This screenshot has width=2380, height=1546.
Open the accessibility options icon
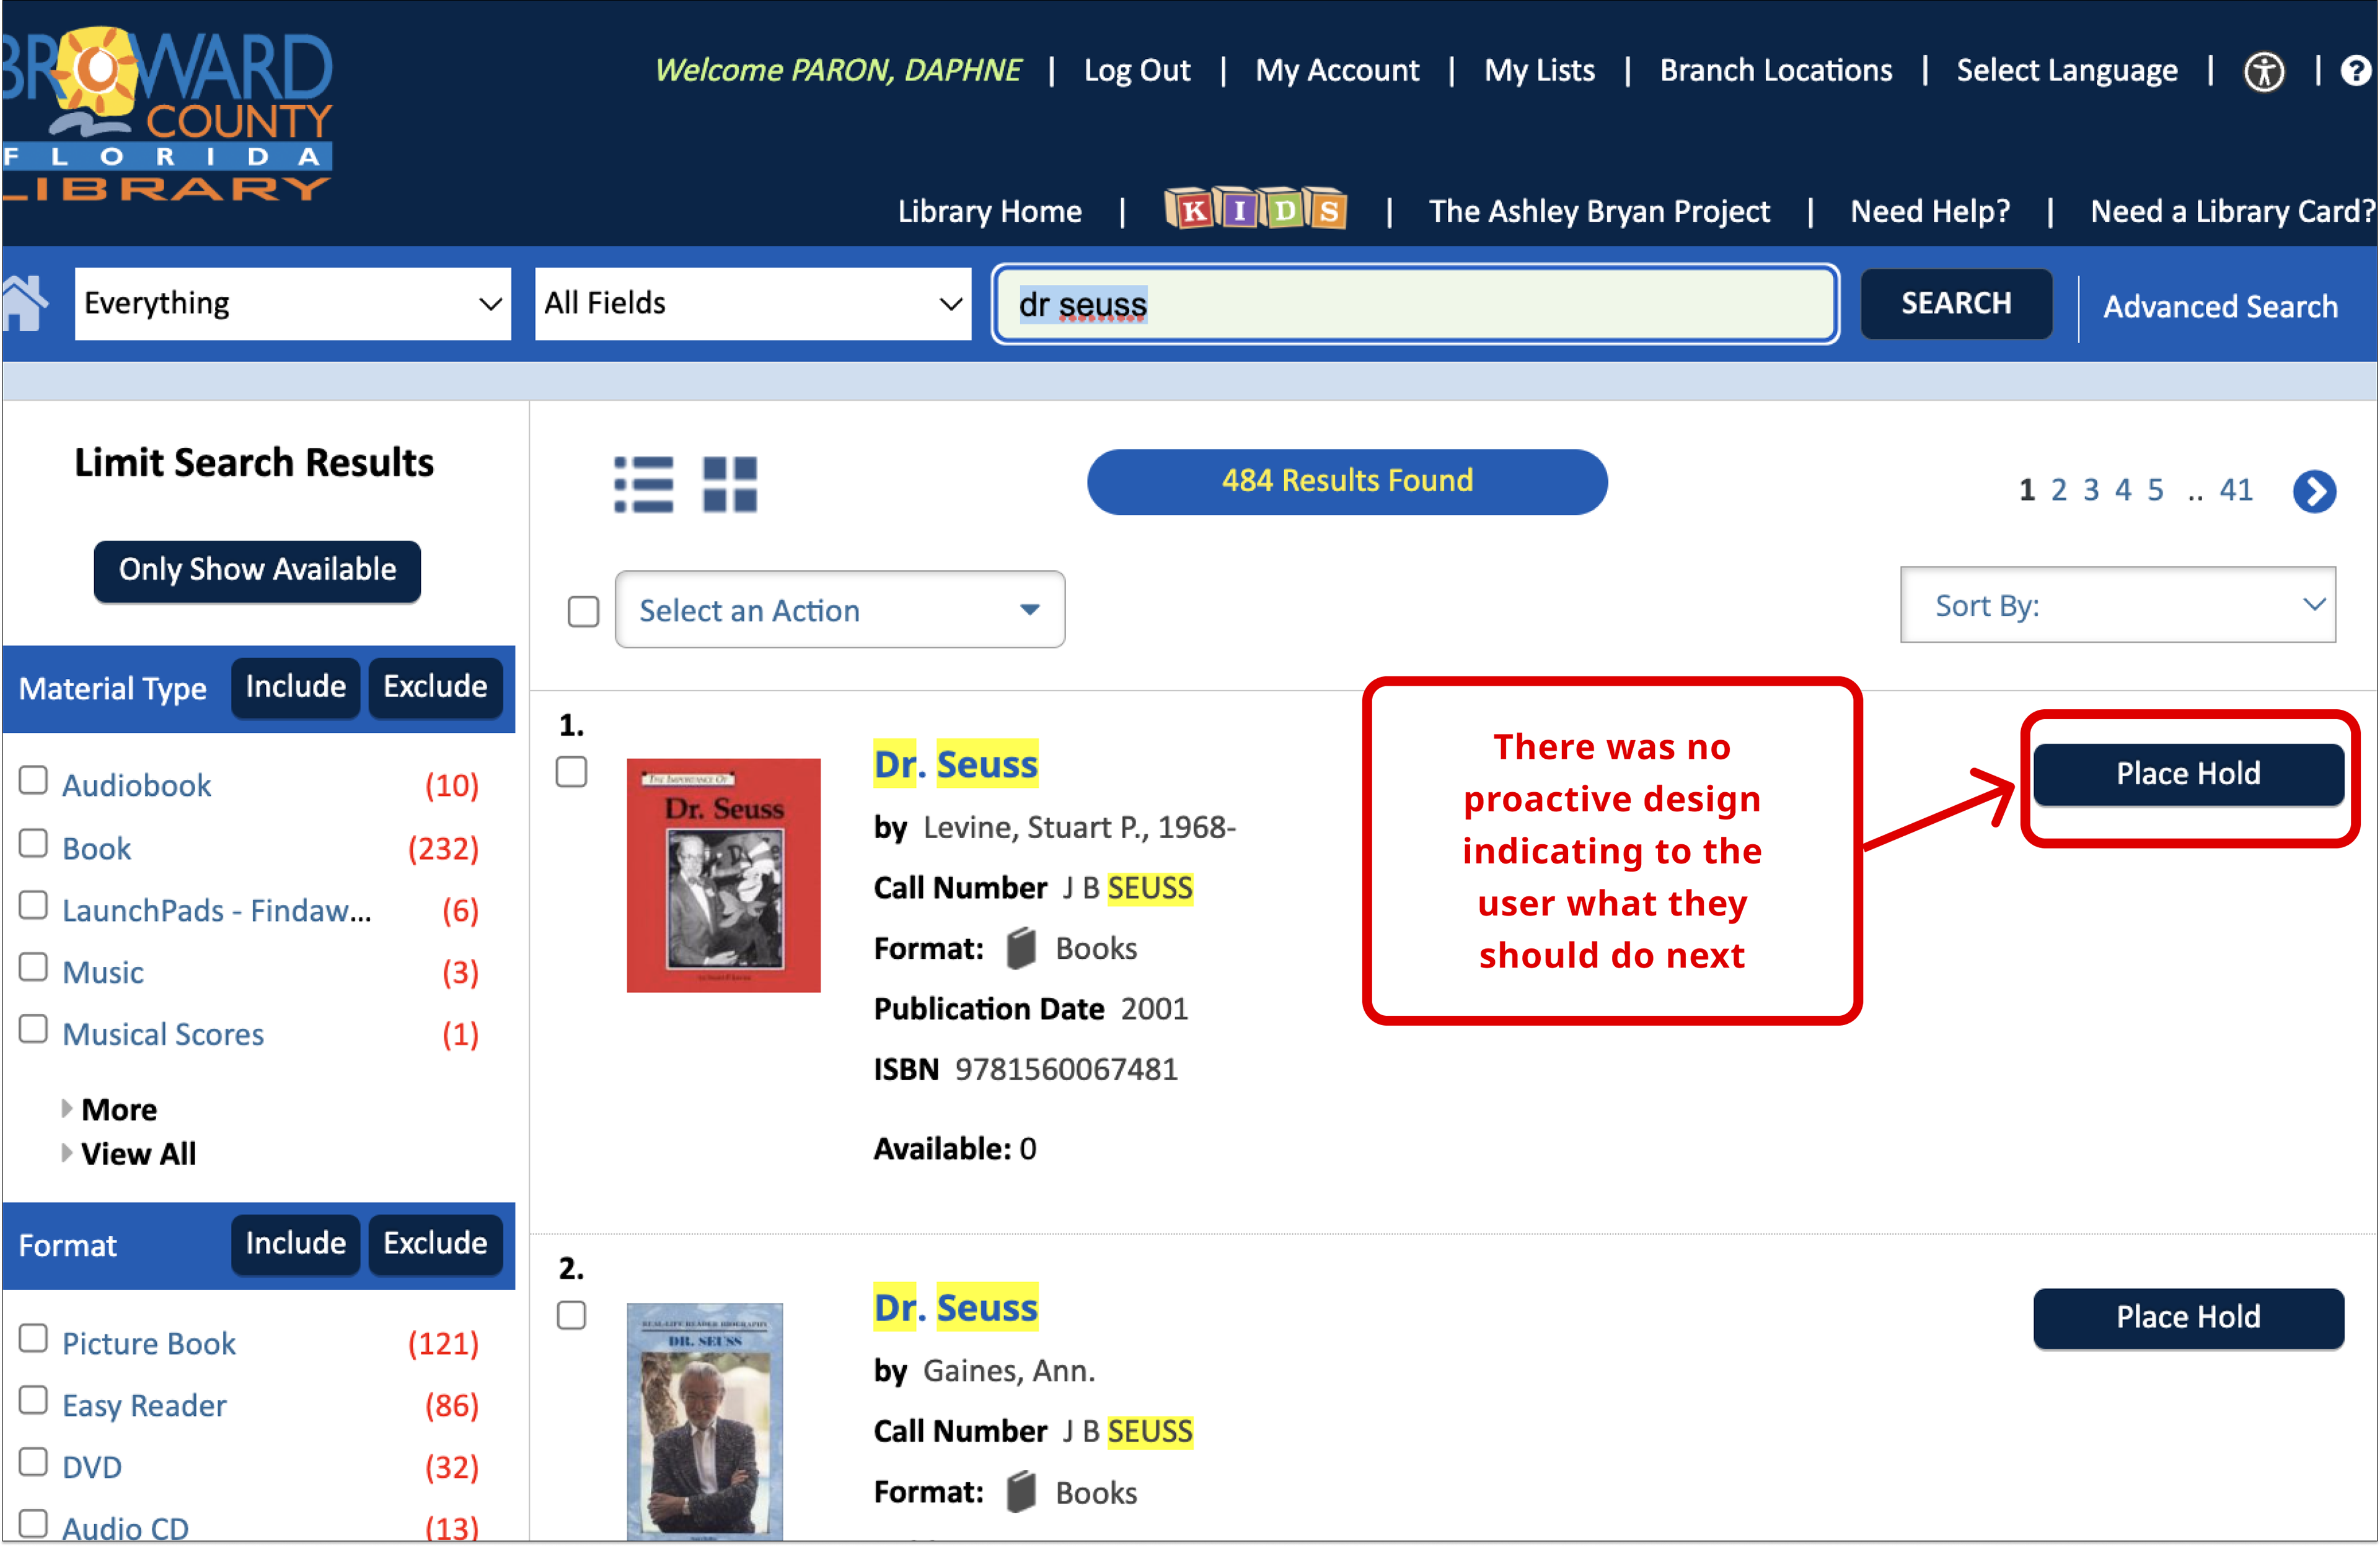(2264, 72)
